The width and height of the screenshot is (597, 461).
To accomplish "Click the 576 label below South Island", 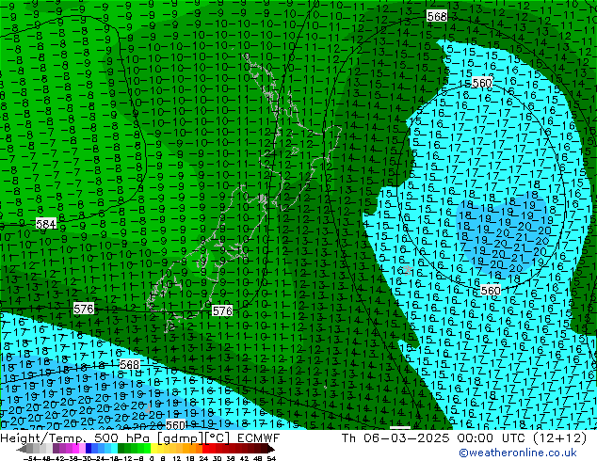I will pyautogui.click(x=222, y=310).
